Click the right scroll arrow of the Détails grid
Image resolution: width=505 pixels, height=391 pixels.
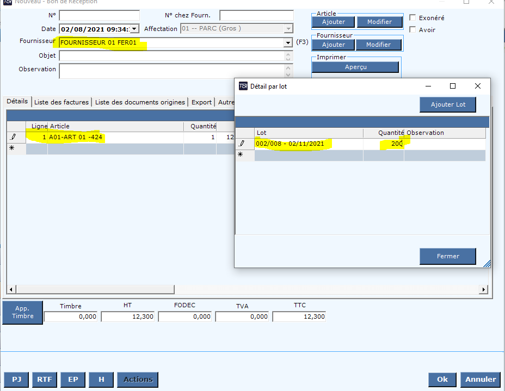point(483,289)
